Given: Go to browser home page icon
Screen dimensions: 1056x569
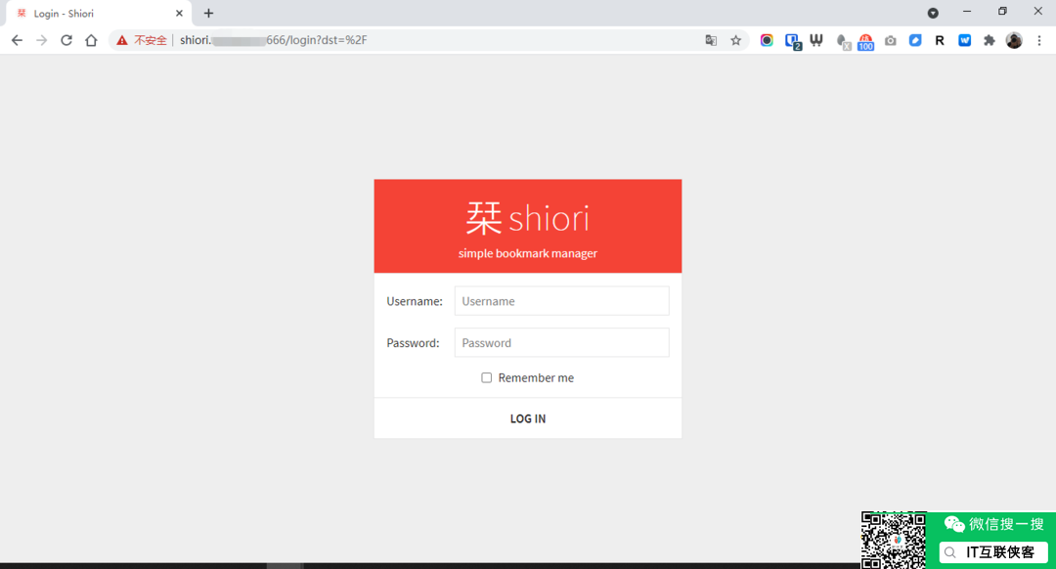Looking at the screenshot, I should [91, 40].
